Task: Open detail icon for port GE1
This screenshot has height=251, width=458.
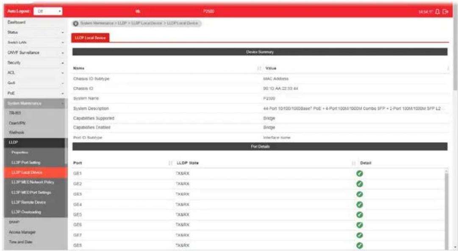Action: tap(360, 173)
